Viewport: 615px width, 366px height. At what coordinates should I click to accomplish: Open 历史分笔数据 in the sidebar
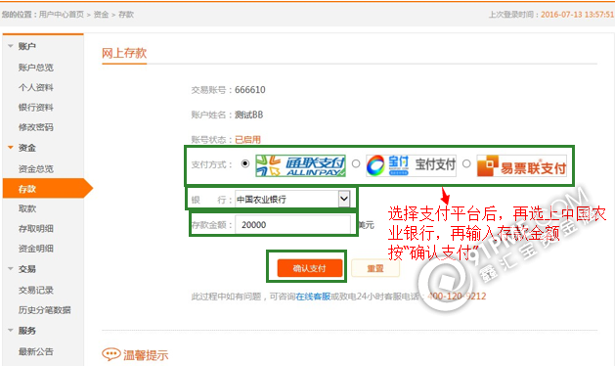pos(44,310)
